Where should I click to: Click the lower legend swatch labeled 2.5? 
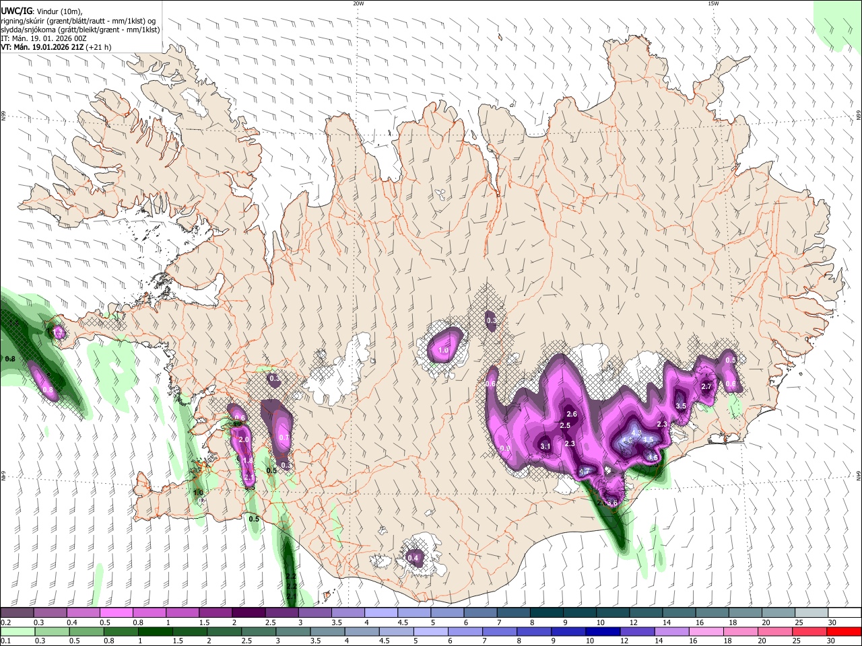[259, 631]
